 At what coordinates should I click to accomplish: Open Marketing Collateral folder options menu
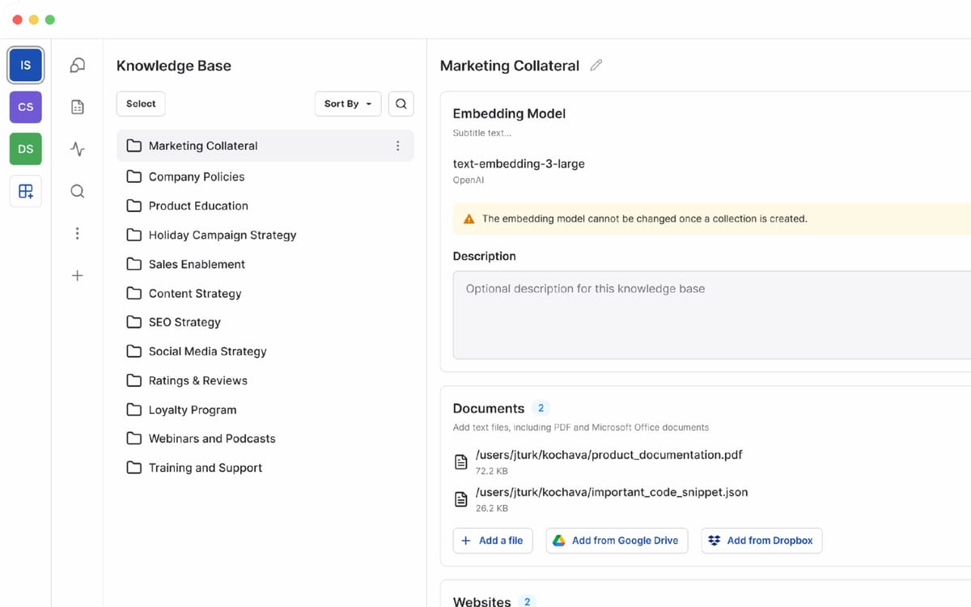[x=397, y=146]
